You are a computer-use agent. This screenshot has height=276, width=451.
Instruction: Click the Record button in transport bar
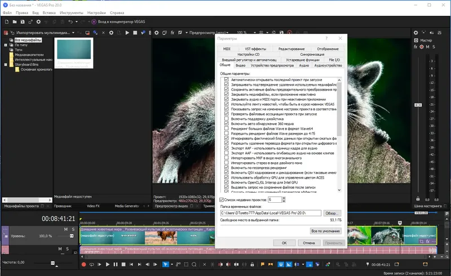[x=83, y=264]
